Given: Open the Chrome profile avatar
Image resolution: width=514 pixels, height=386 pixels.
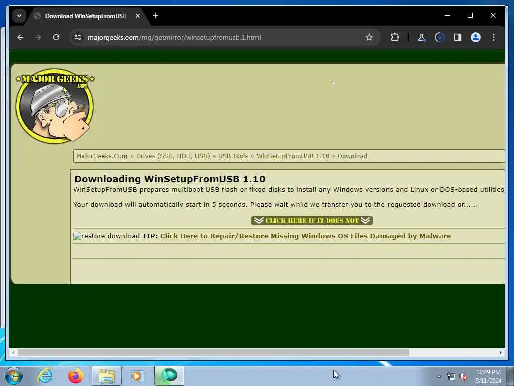Looking at the screenshot, I should 476,37.
